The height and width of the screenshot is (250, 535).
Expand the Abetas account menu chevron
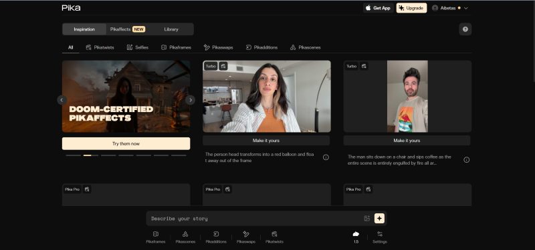[x=465, y=8]
